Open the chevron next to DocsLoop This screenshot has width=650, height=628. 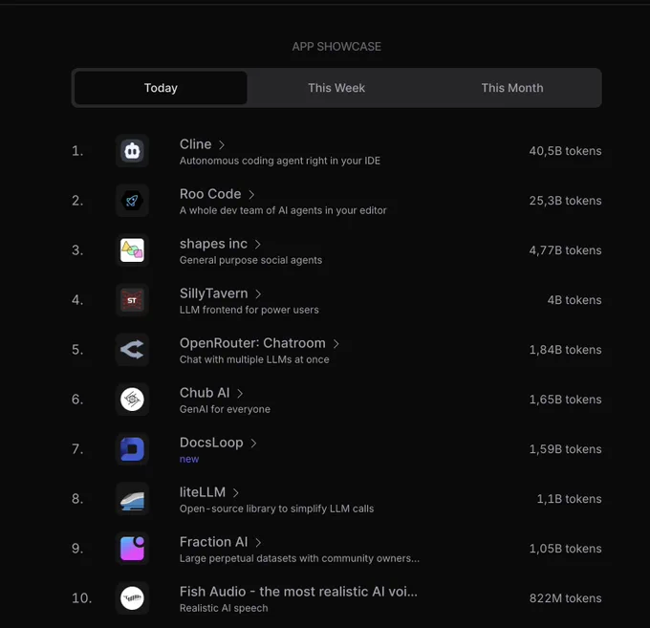click(x=253, y=444)
